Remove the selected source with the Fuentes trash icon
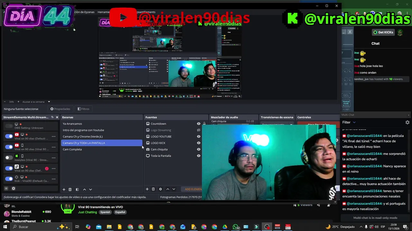The width and height of the screenshot is (412, 231). pyautogui.click(x=153, y=189)
